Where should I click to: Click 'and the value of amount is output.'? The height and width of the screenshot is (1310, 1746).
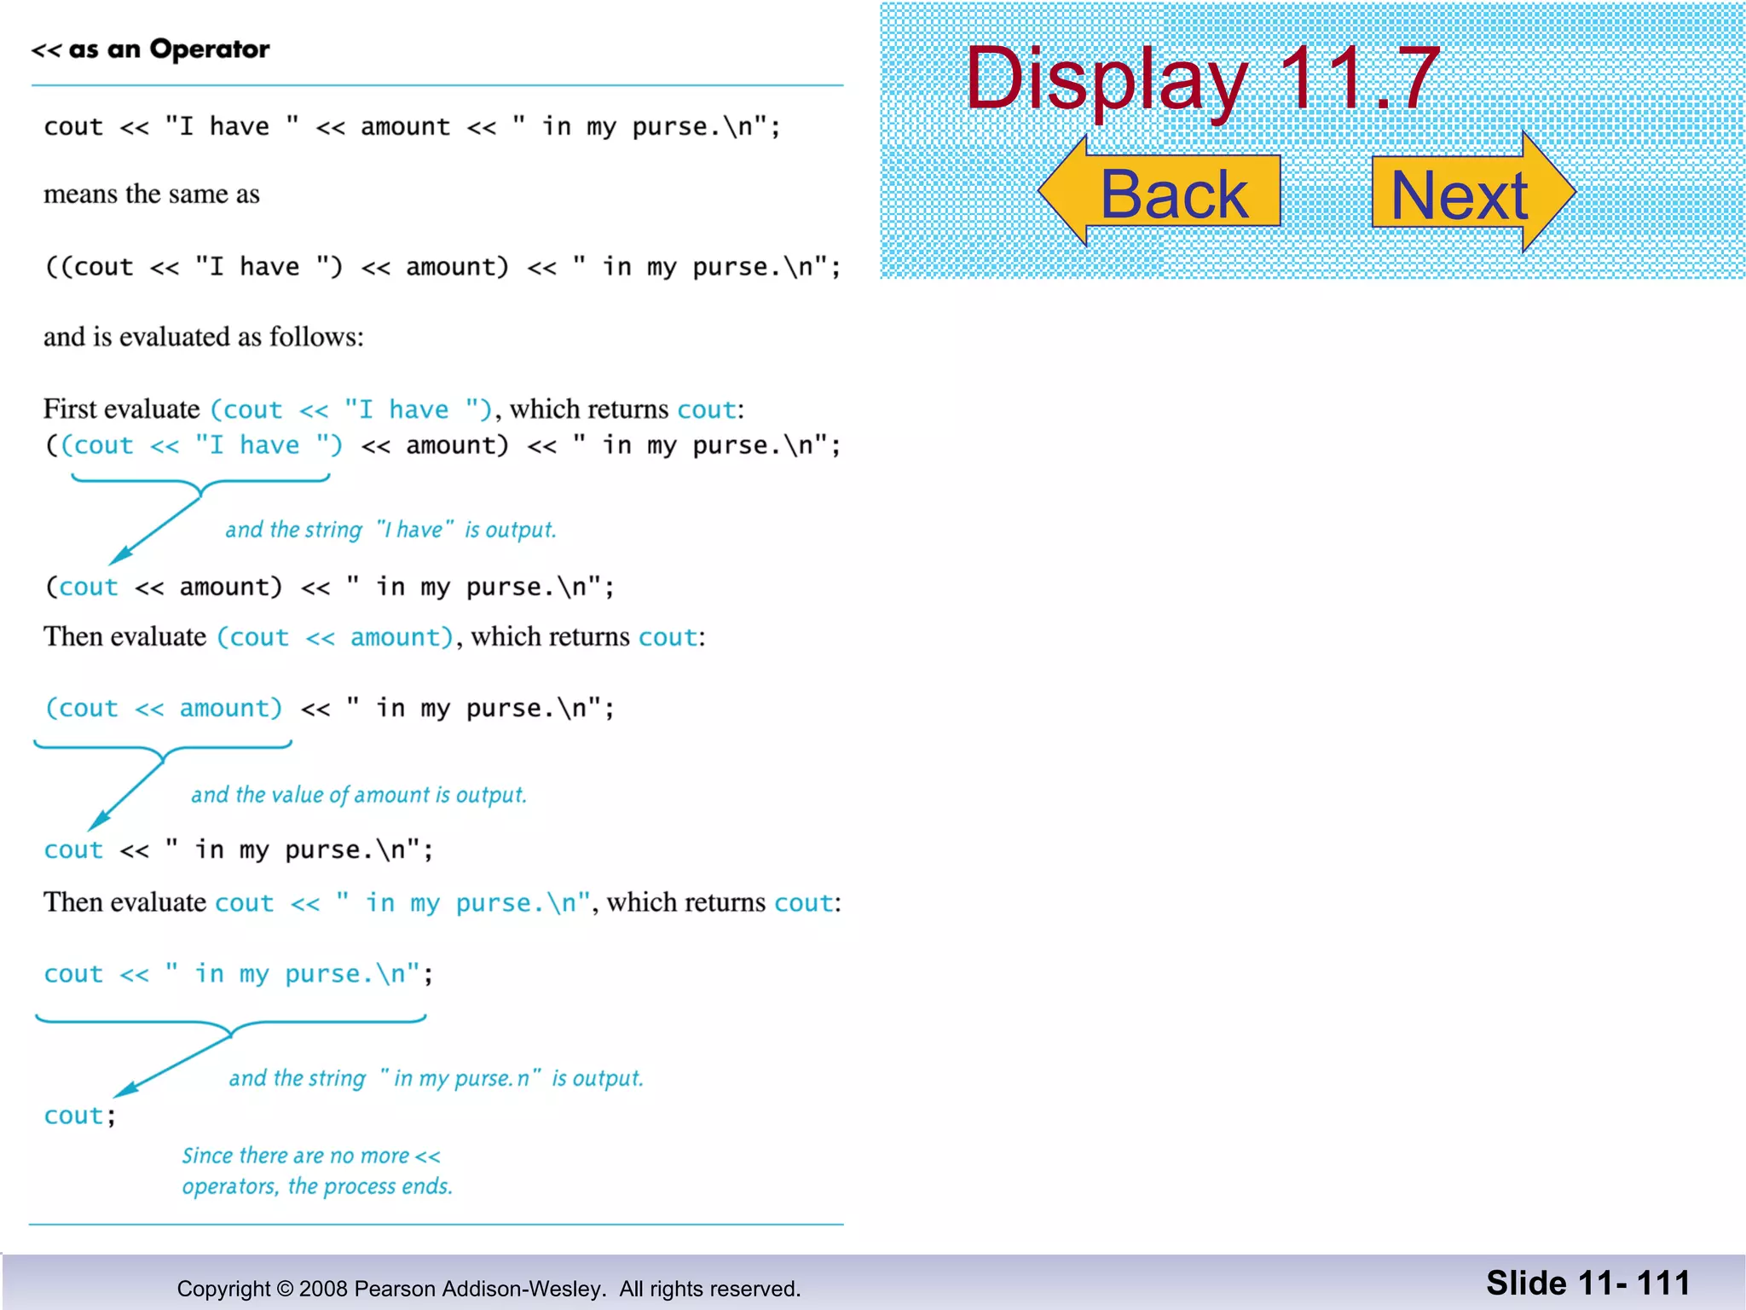(x=359, y=795)
